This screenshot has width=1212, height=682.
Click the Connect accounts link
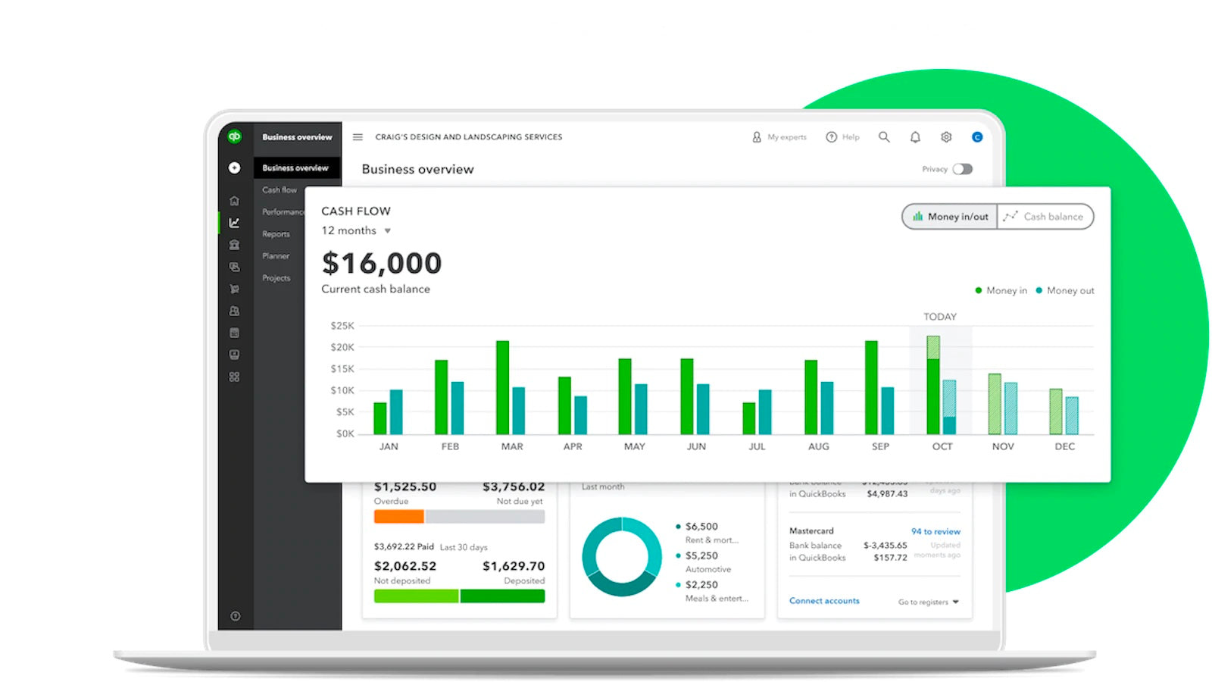tap(824, 600)
